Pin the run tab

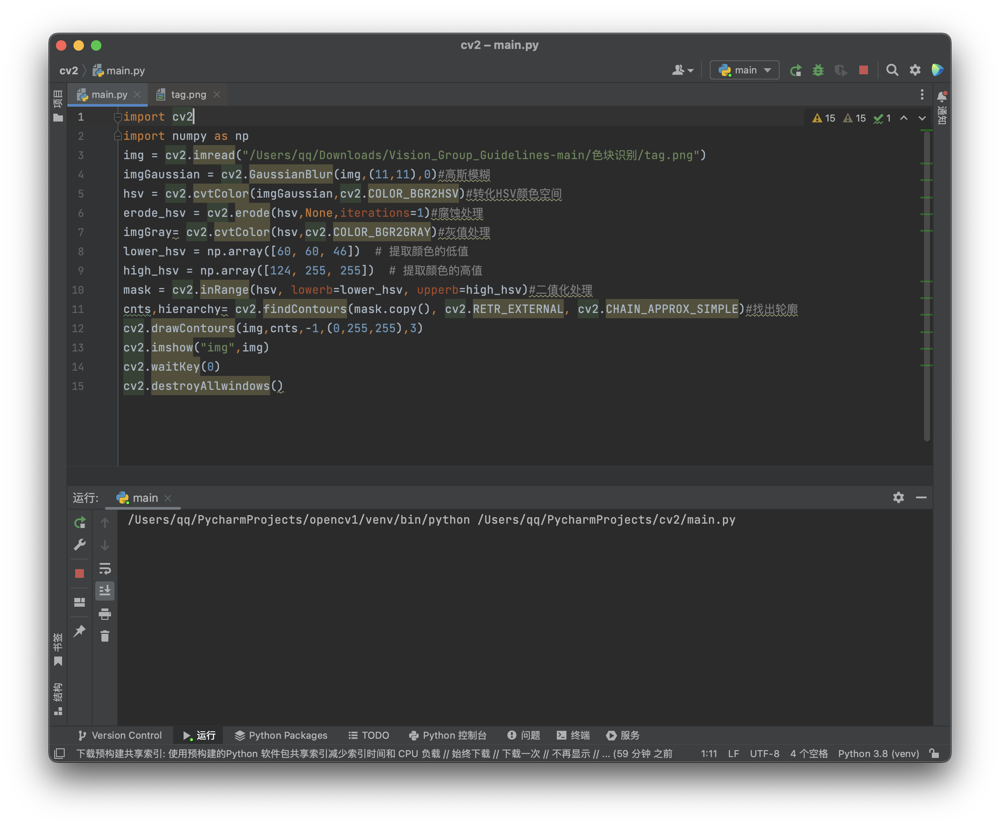[x=80, y=631]
